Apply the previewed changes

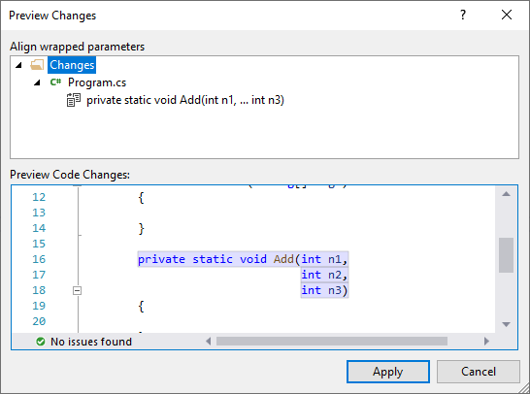388,372
